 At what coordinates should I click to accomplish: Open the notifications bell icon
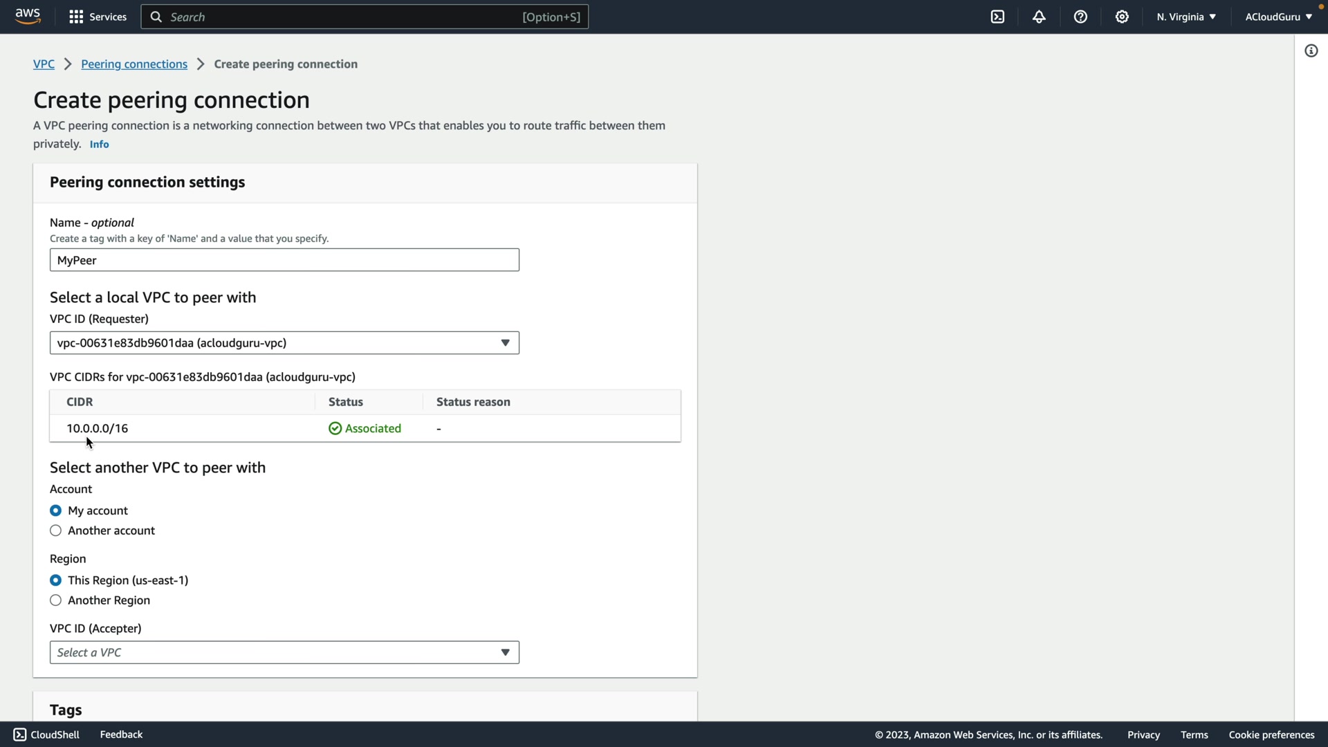1039,17
